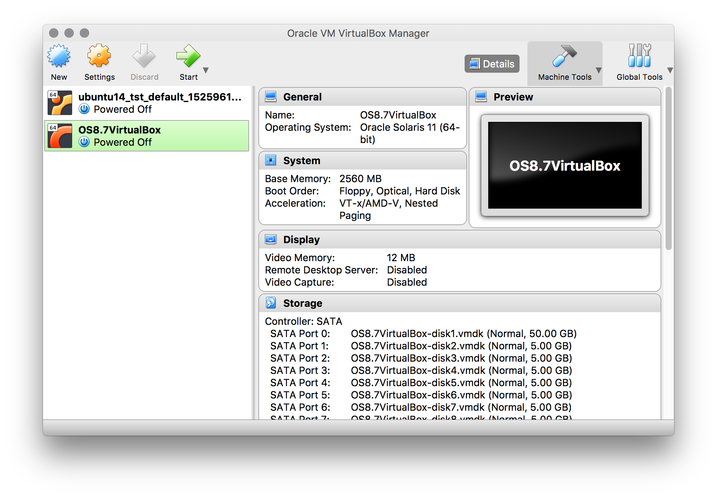Viewport: 717px width, 497px height.
Task: Click Video Capture 'Disabled' value
Action: (407, 282)
